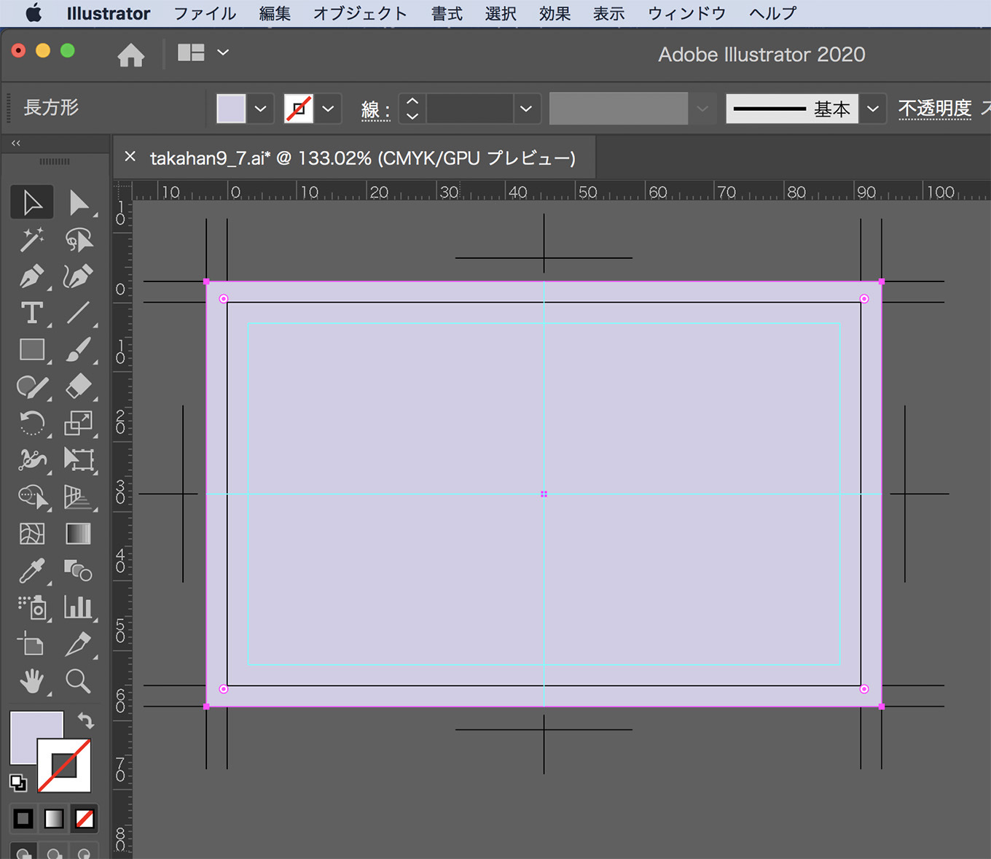991x859 pixels.
Task: Click the 線: stroke panel link
Action: [x=375, y=110]
